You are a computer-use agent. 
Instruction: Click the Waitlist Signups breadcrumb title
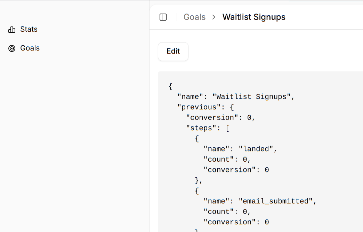pos(254,17)
